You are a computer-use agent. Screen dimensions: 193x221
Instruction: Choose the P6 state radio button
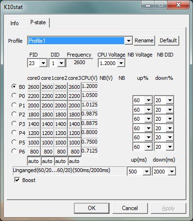14,151
